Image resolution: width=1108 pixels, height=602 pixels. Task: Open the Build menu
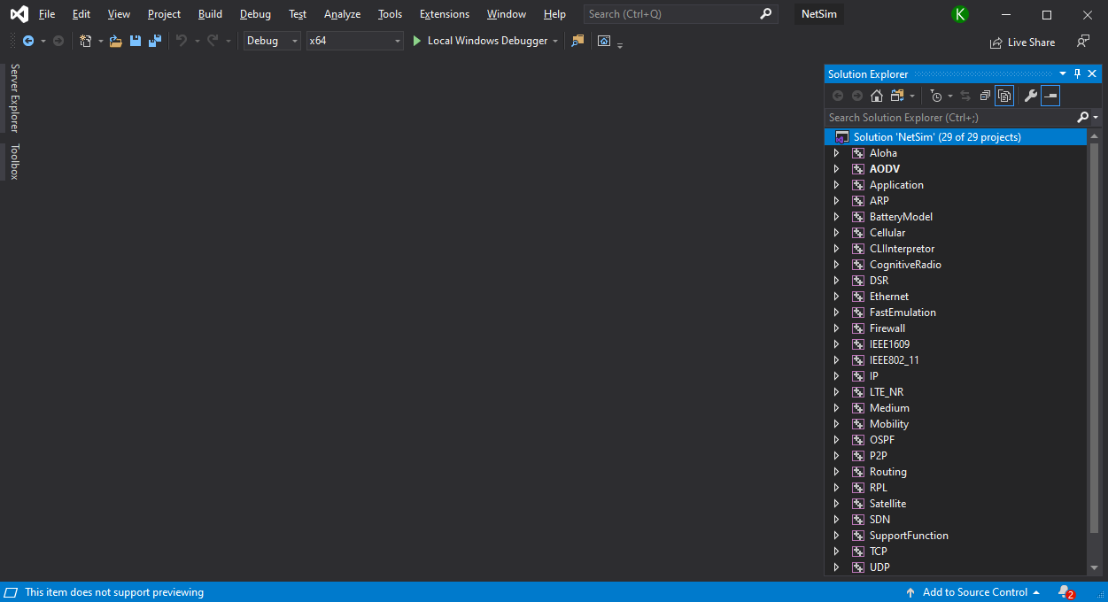click(211, 14)
